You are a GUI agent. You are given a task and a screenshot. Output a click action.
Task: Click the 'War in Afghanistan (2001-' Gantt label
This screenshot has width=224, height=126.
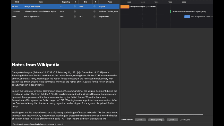202,17
